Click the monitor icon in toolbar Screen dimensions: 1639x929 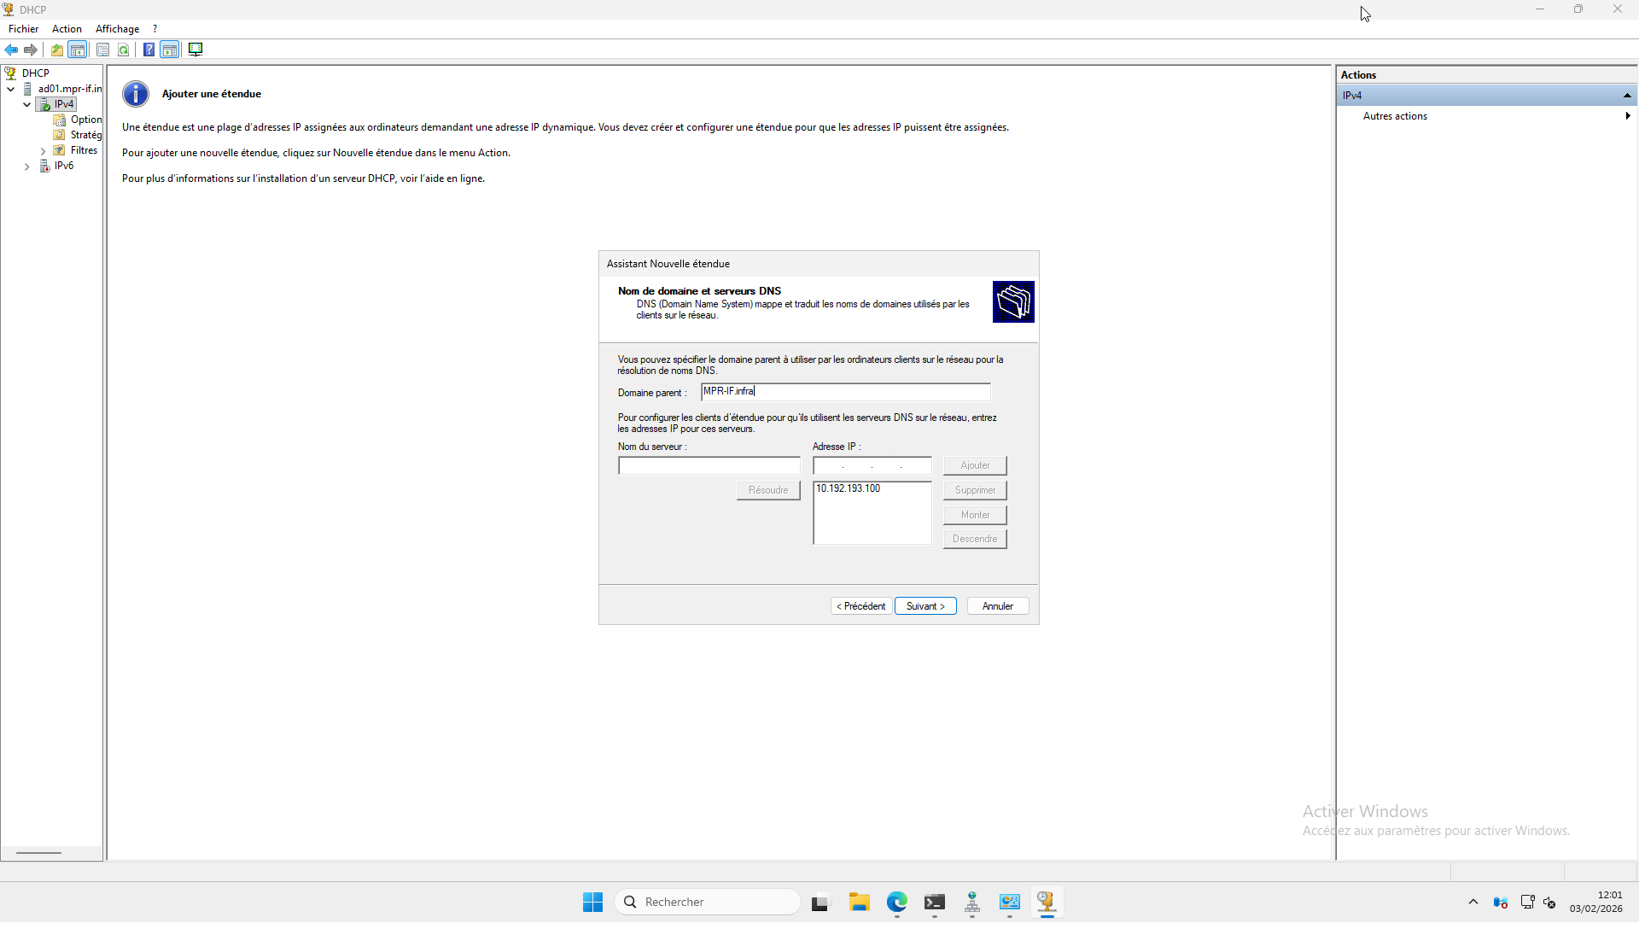(x=195, y=50)
